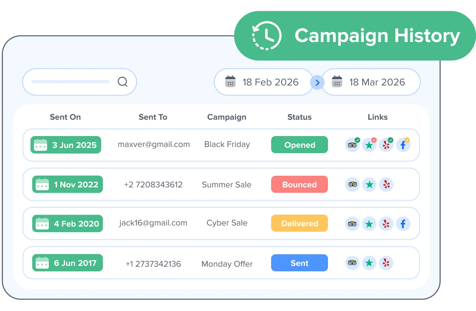The height and width of the screenshot is (311, 476).
Task: Click the calendar icon beside 18 Feb 2026
Action: point(231,82)
